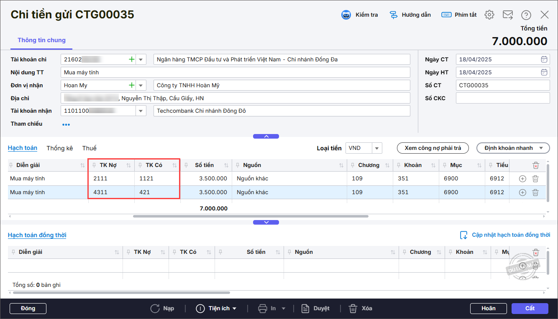Image resolution: width=558 pixels, height=319 pixels.
Task: Open settings gear icon
Action: pyautogui.click(x=489, y=15)
